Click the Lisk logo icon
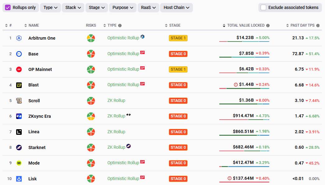Image resolution: width=325 pixels, height=185 pixels. pos(19,179)
